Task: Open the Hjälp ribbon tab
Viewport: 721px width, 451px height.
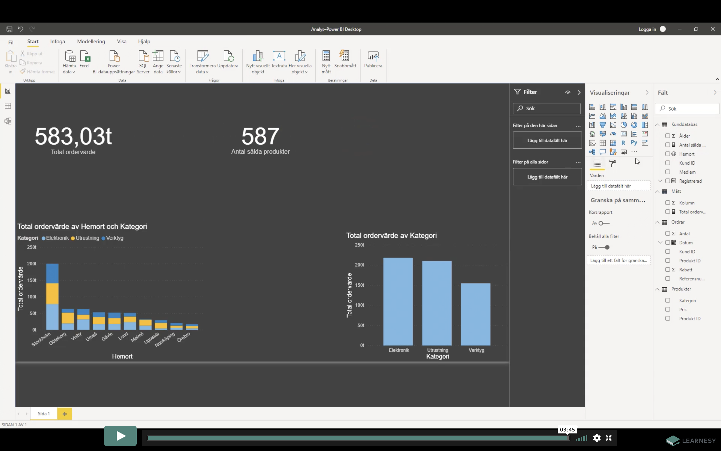Action: click(x=144, y=41)
